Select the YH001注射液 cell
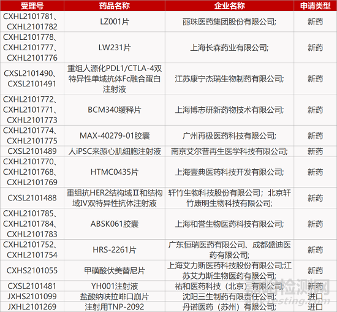337x312 pixels. [x=115, y=286]
